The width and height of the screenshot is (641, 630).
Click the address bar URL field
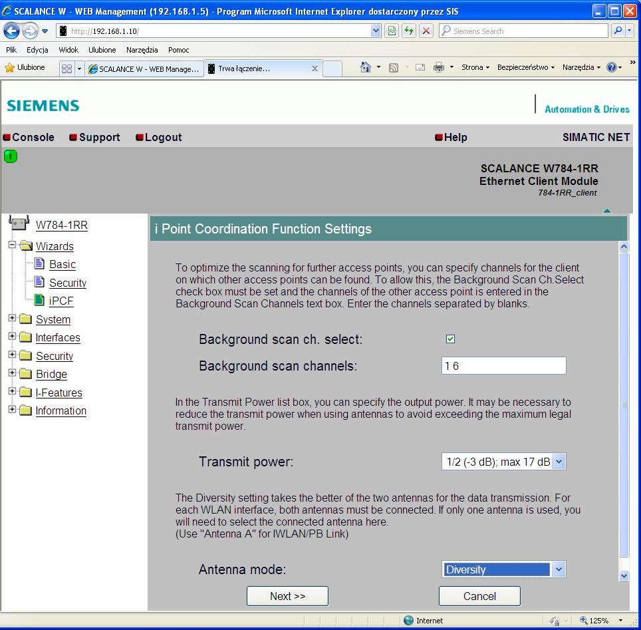[x=213, y=31]
